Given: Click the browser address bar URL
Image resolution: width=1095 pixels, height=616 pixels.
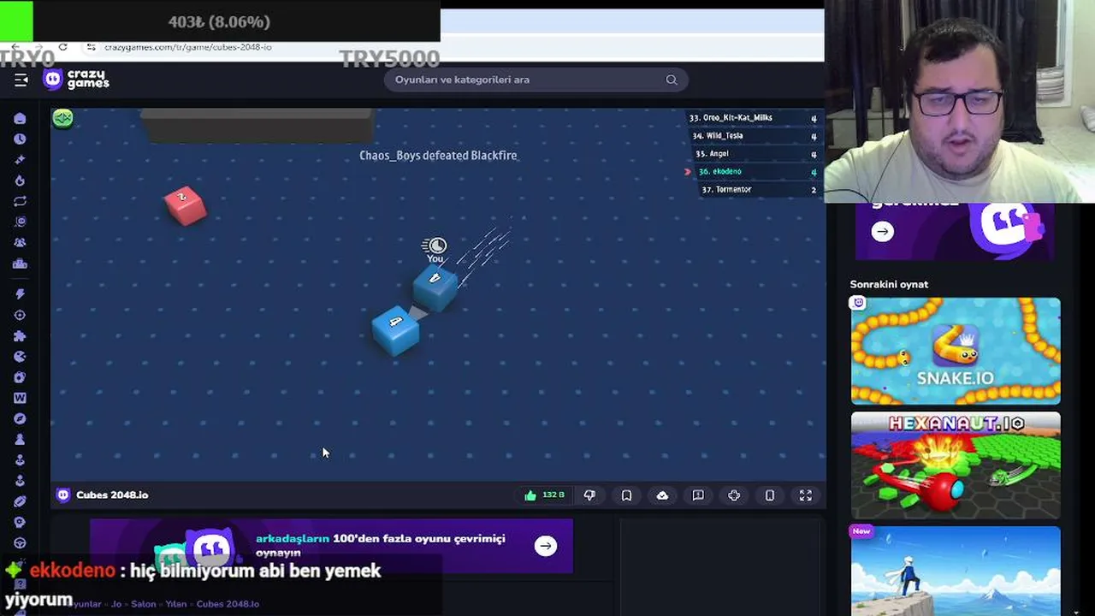Looking at the screenshot, I should pyautogui.click(x=188, y=47).
